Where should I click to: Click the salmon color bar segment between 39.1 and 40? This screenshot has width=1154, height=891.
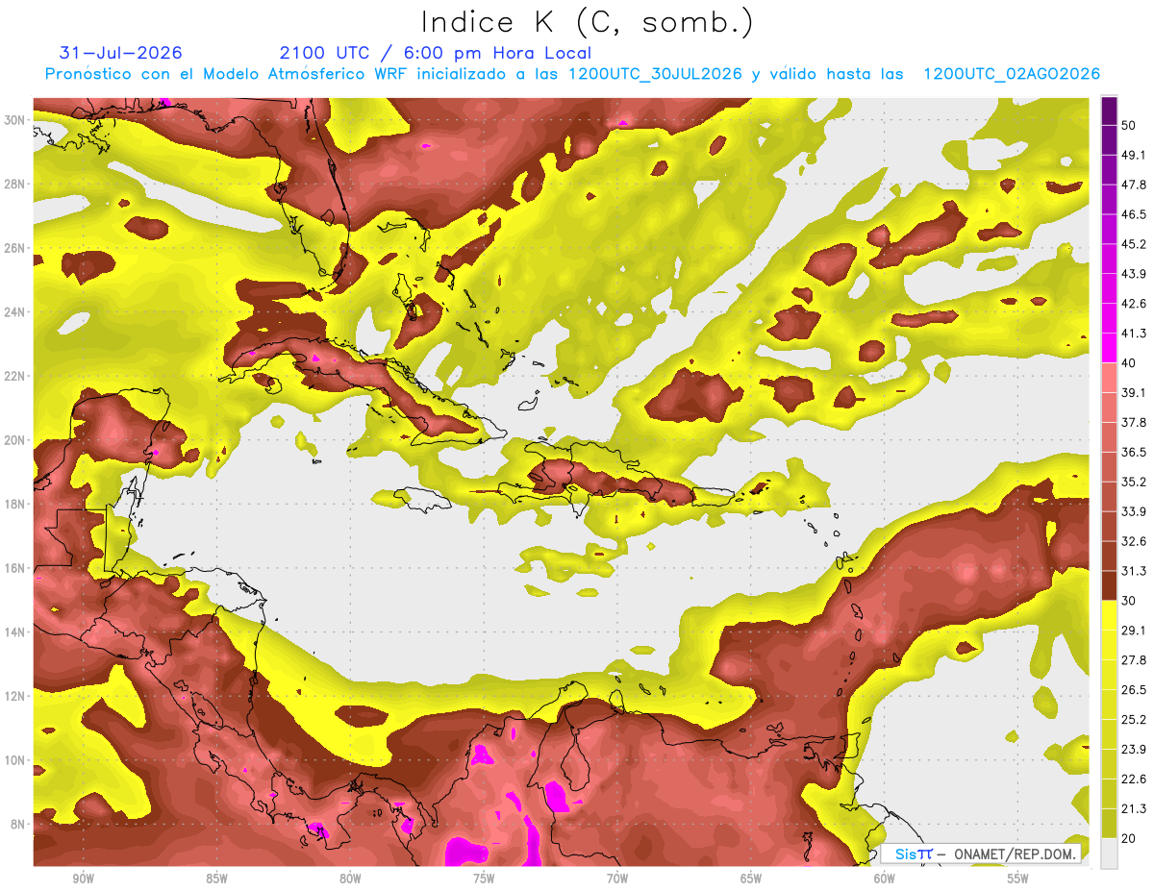[x=1109, y=378]
